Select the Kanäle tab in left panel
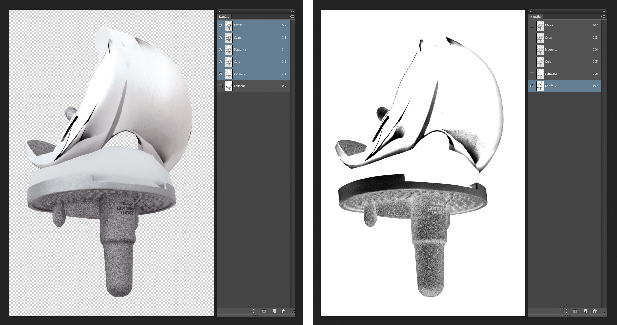Screen dimensions: 617x325 click(224, 17)
